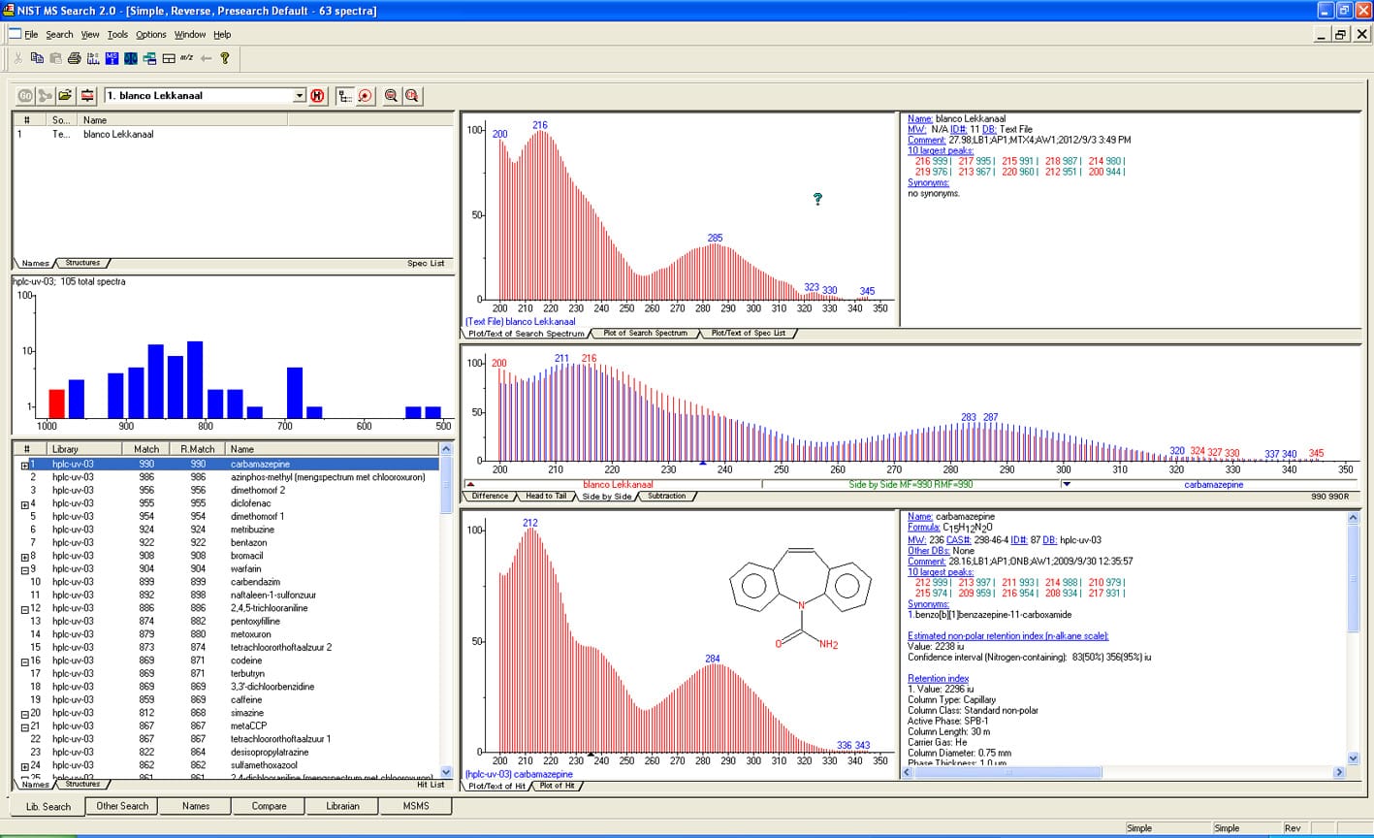Open the File menu
The height and width of the screenshot is (838, 1374).
31,35
